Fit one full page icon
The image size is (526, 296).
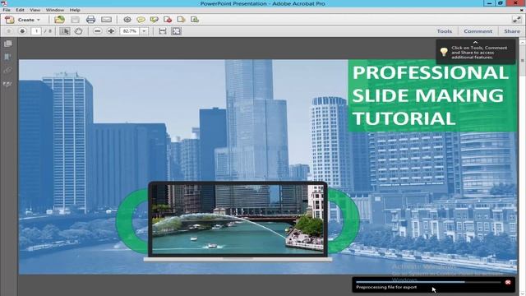click(x=176, y=31)
